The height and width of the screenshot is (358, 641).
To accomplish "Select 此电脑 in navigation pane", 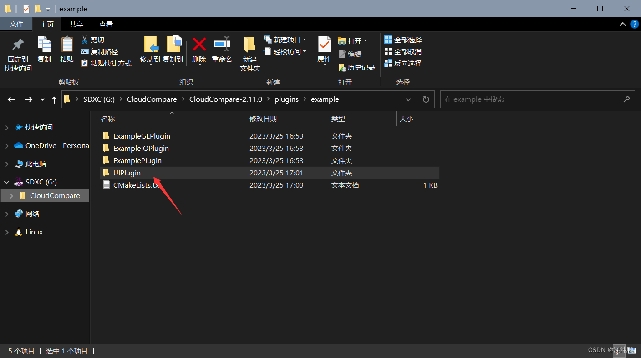I will 36,164.
